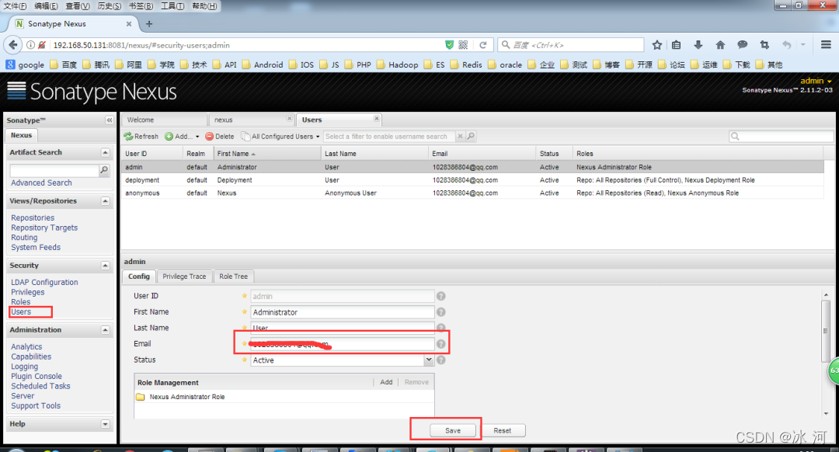Image resolution: width=839 pixels, height=452 pixels.
Task: Bookmark this page with the star icon
Action: [x=657, y=45]
